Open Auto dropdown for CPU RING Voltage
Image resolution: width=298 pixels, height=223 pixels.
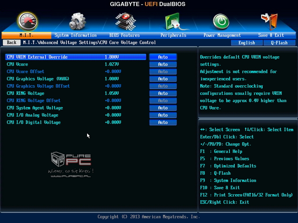163,93
